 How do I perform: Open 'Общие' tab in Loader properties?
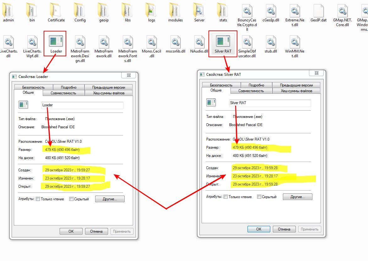(x=28, y=93)
